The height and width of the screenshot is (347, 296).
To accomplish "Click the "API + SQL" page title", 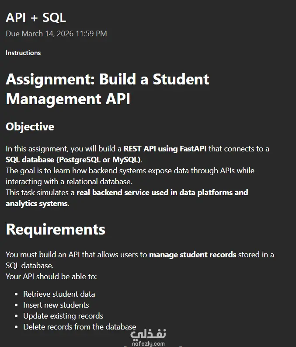I will (36, 18).
